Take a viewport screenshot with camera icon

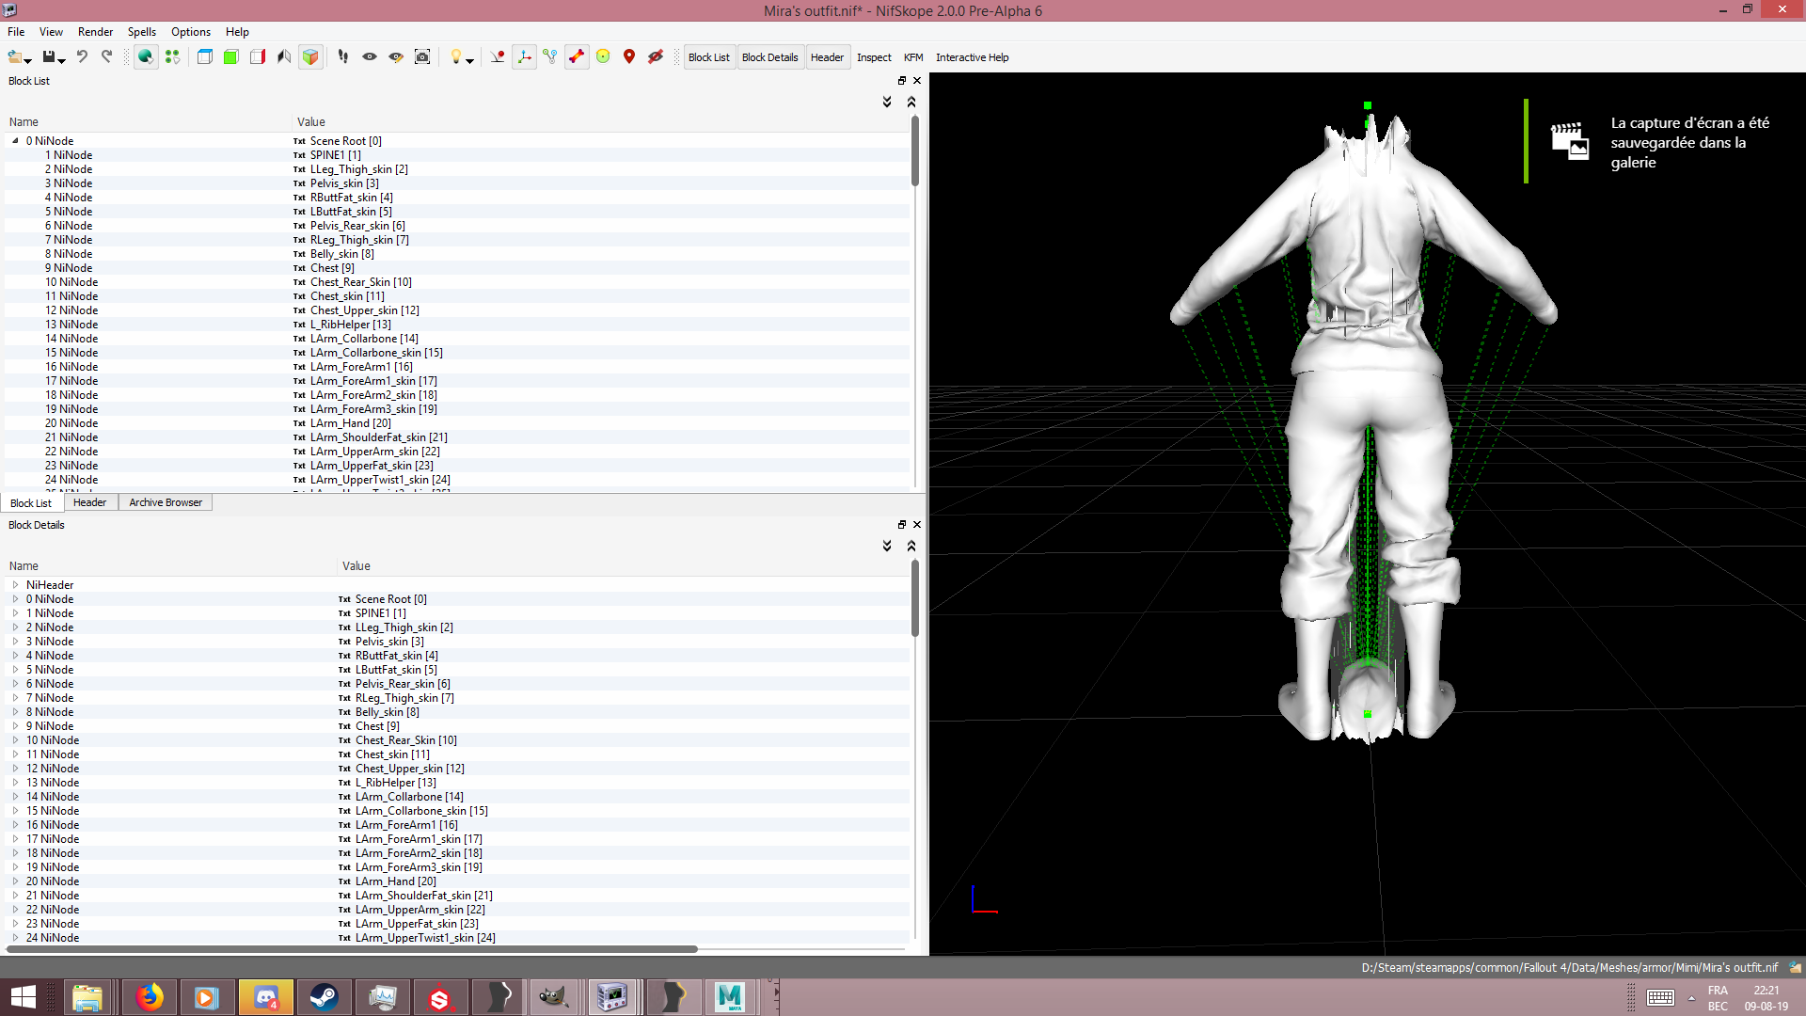[x=422, y=57]
